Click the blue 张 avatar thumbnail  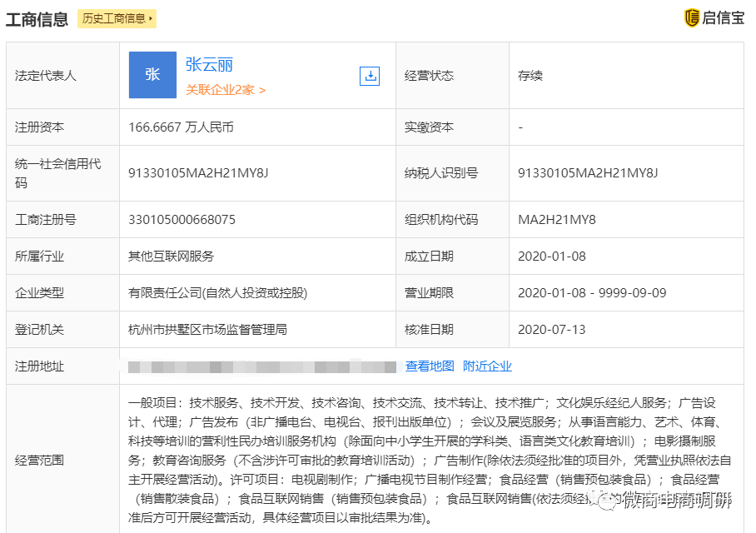(152, 75)
